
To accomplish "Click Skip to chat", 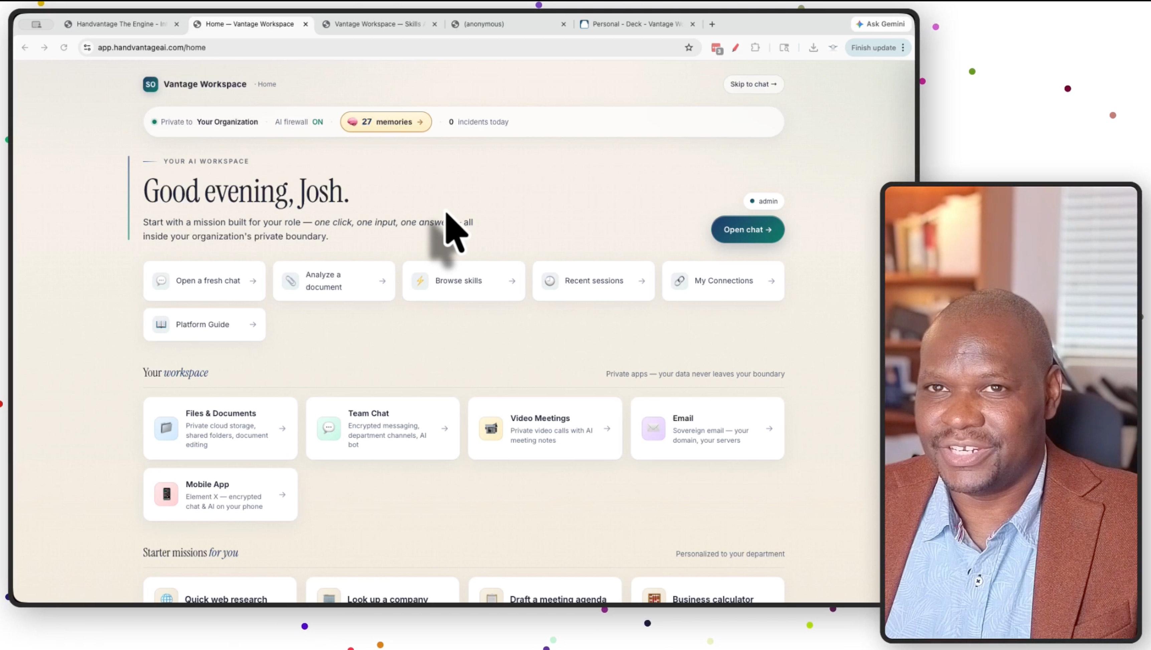I will (x=753, y=84).
